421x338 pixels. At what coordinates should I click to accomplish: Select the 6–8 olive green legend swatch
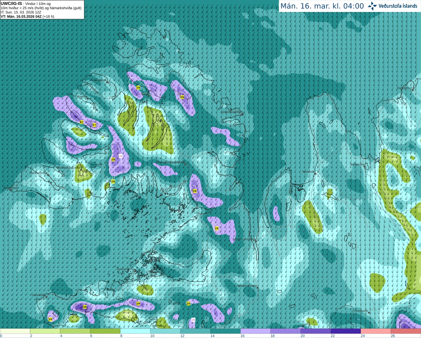105,331
